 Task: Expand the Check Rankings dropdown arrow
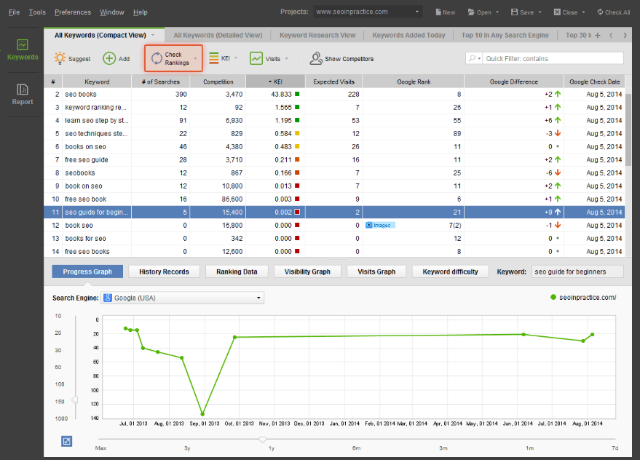[x=196, y=58]
